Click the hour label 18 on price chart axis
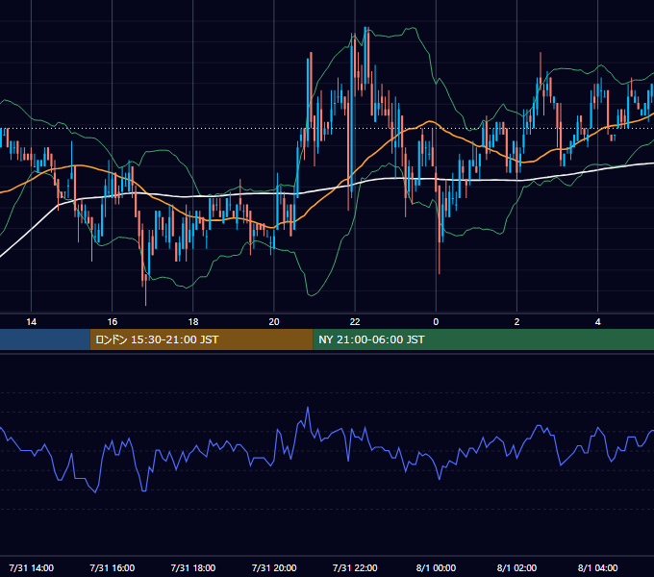The image size is (654, 577). 193,322
